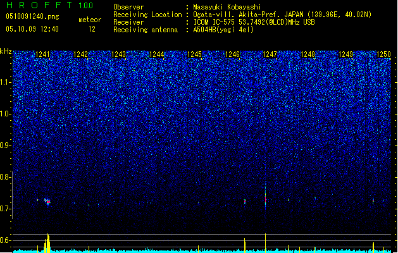Screen dimensions: 398x253
Task: Click the kHz axis unit label
Action: click(x=6, y=51)
